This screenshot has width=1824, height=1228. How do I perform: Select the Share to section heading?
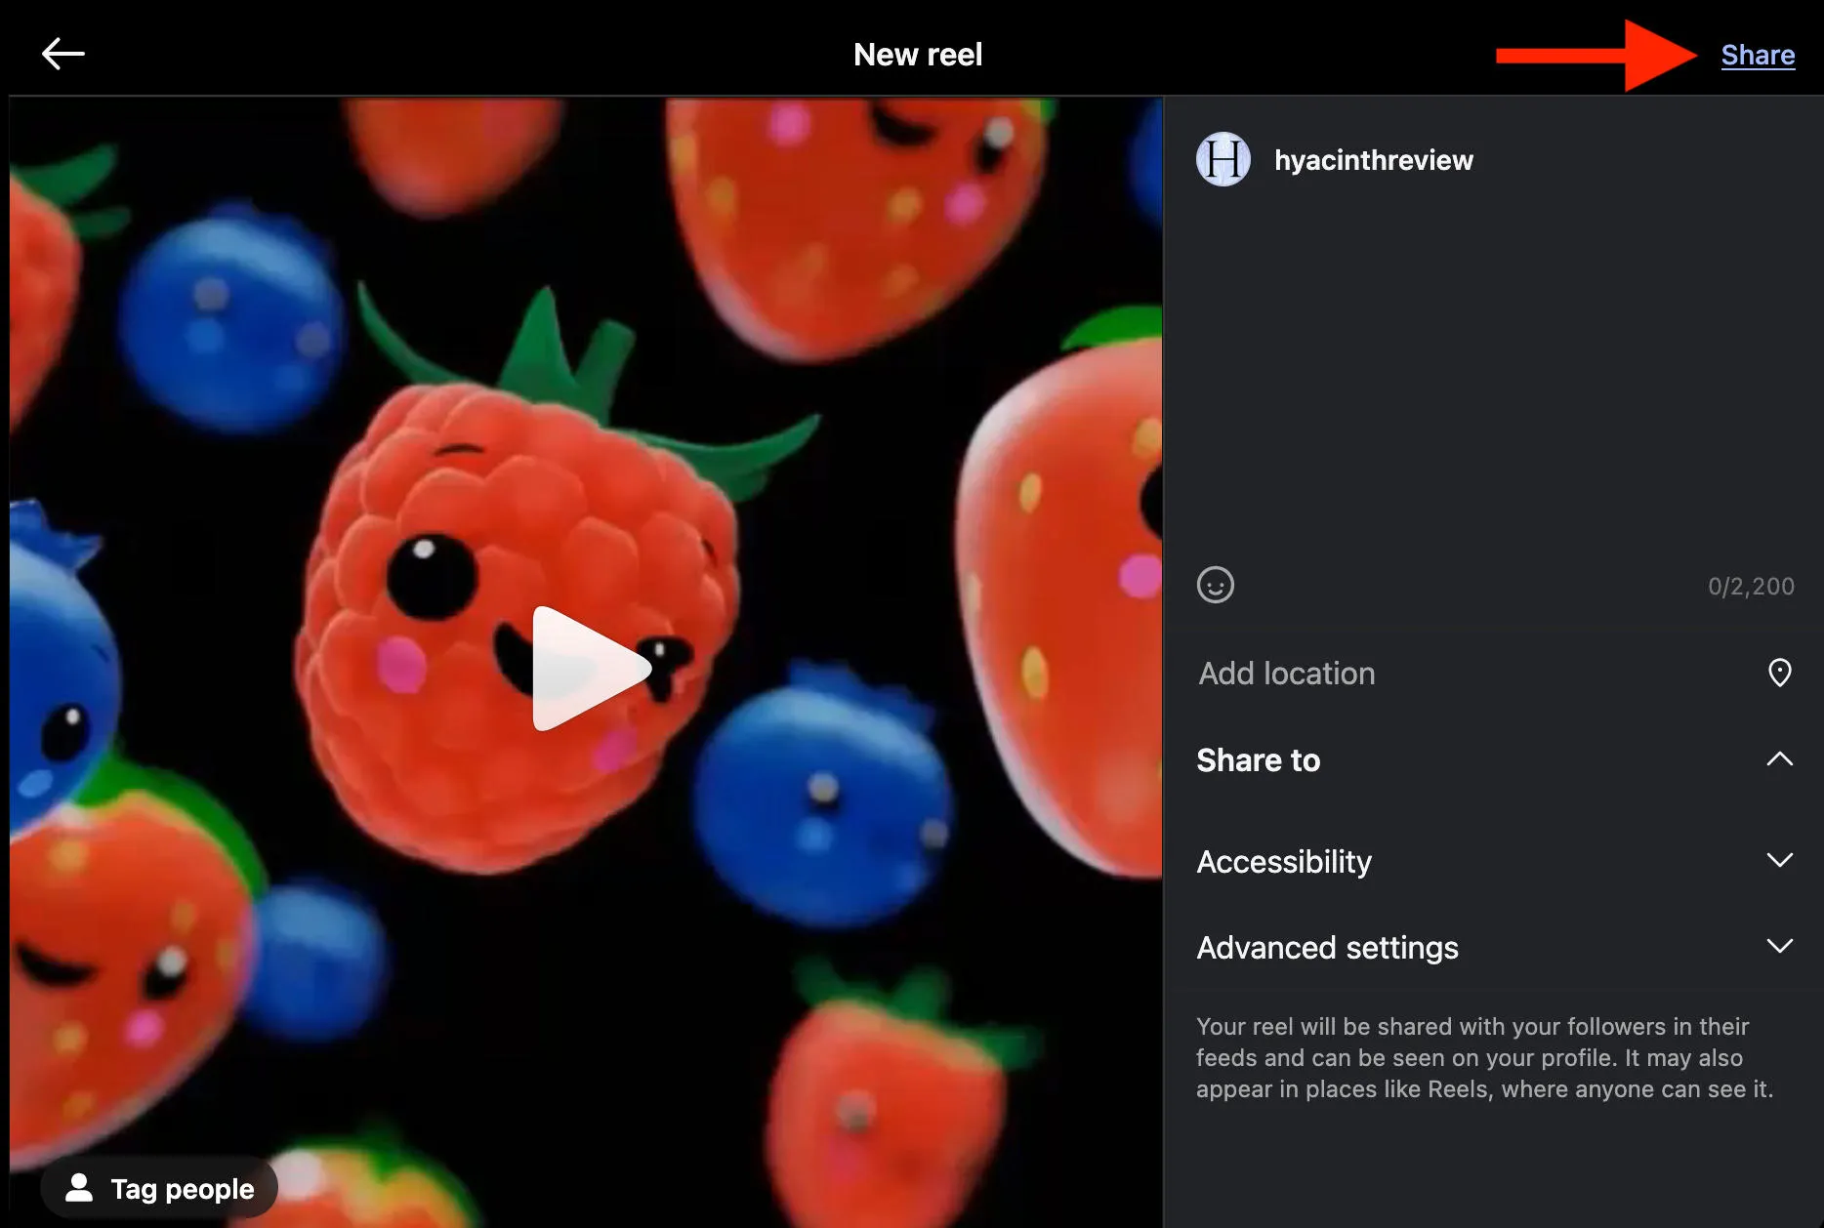pos(1258,759)
